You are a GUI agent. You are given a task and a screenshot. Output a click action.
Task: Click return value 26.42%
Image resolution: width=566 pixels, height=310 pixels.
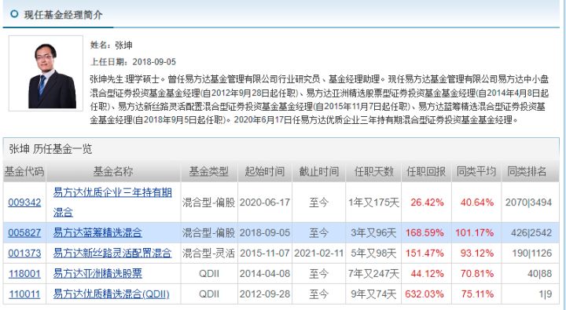(x=427, y=202)
